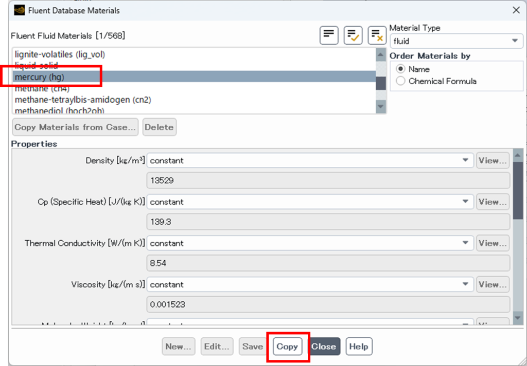Click View button for Cp (Specific Heat)

(x=493, y=202)
